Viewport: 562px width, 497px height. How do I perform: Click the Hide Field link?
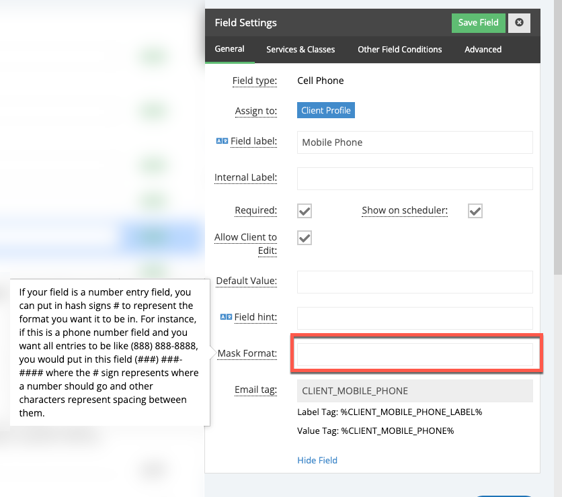point(317,460)
